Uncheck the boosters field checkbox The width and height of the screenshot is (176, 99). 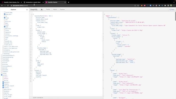(x=3, y=82)
